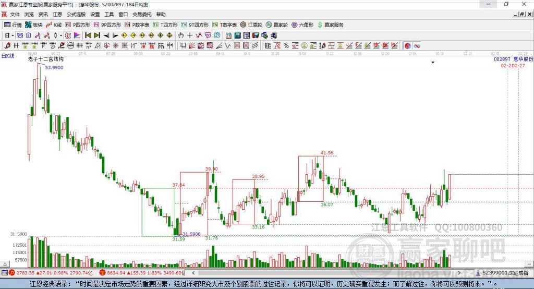Screen dimensions: 534x289
Task: Step chart right with black arrow
Action: 115,35
